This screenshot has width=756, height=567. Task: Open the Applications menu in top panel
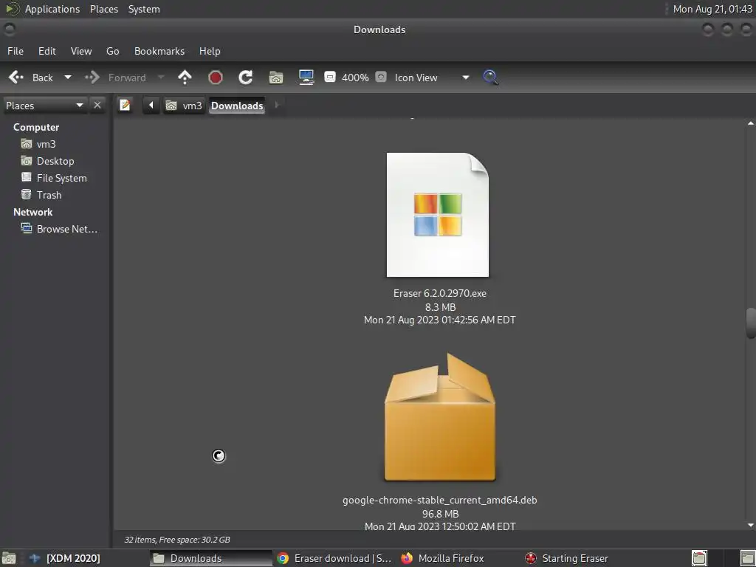[52, 9]
